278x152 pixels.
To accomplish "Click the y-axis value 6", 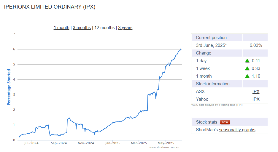I will [14, 49].
